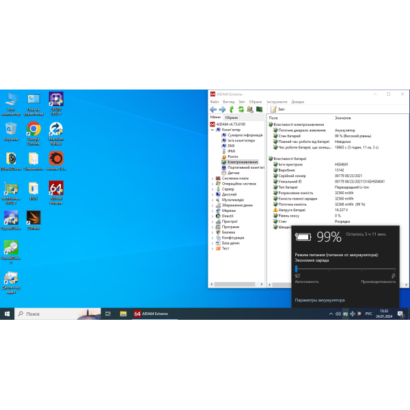Expand the Мережа node

[x=213, y=210]
